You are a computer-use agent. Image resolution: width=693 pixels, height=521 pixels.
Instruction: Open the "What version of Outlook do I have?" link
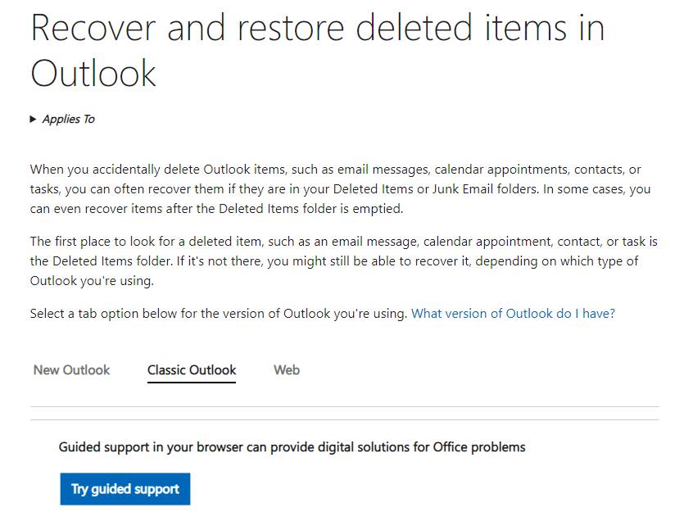click(x=513, y=313)
